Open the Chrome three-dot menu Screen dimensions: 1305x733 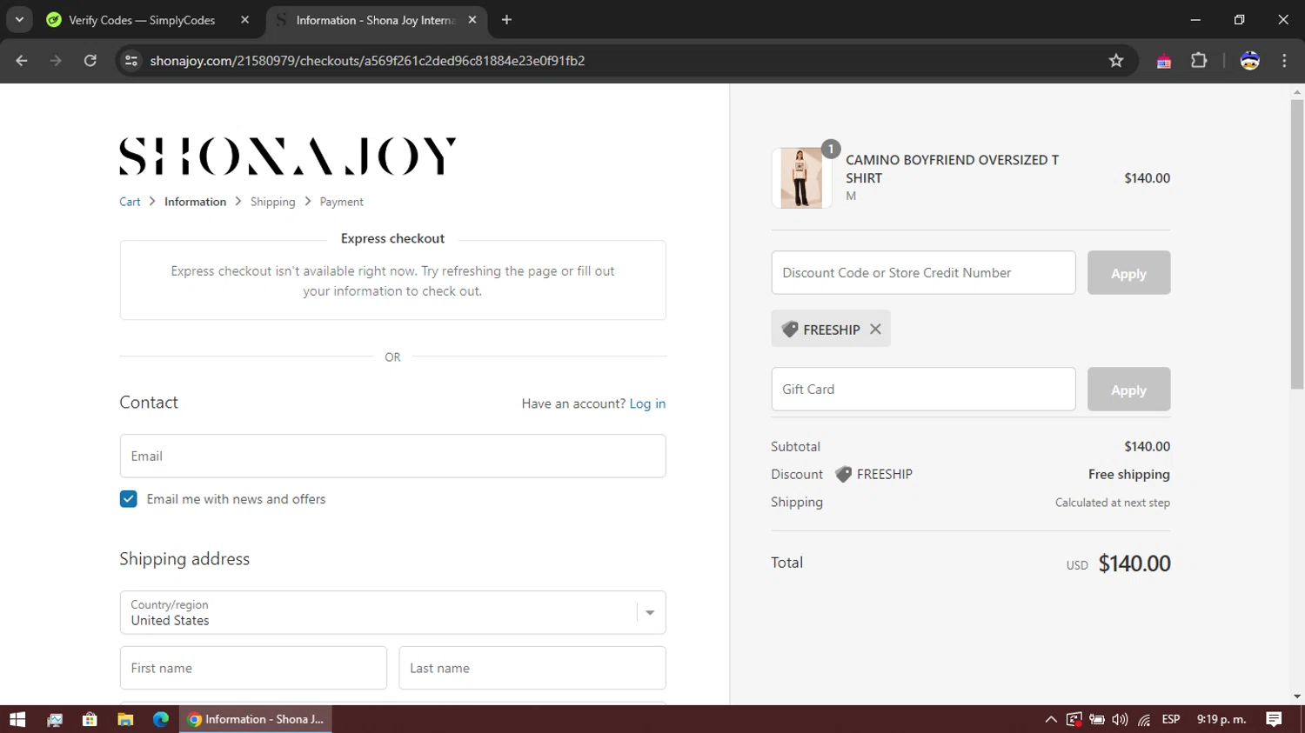pyautogui.click(x=1284, y=61)
